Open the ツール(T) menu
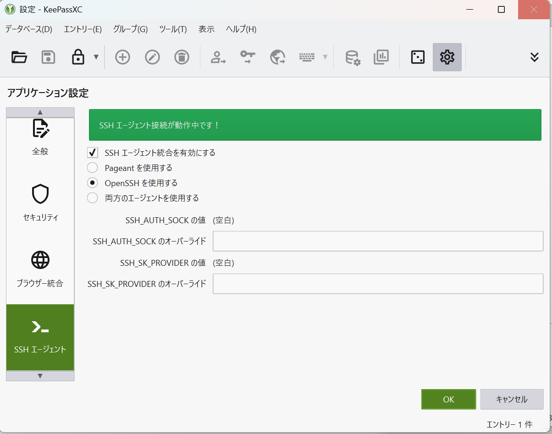The image size is (552, 434). pyautogui.click(x=173, y=29)
